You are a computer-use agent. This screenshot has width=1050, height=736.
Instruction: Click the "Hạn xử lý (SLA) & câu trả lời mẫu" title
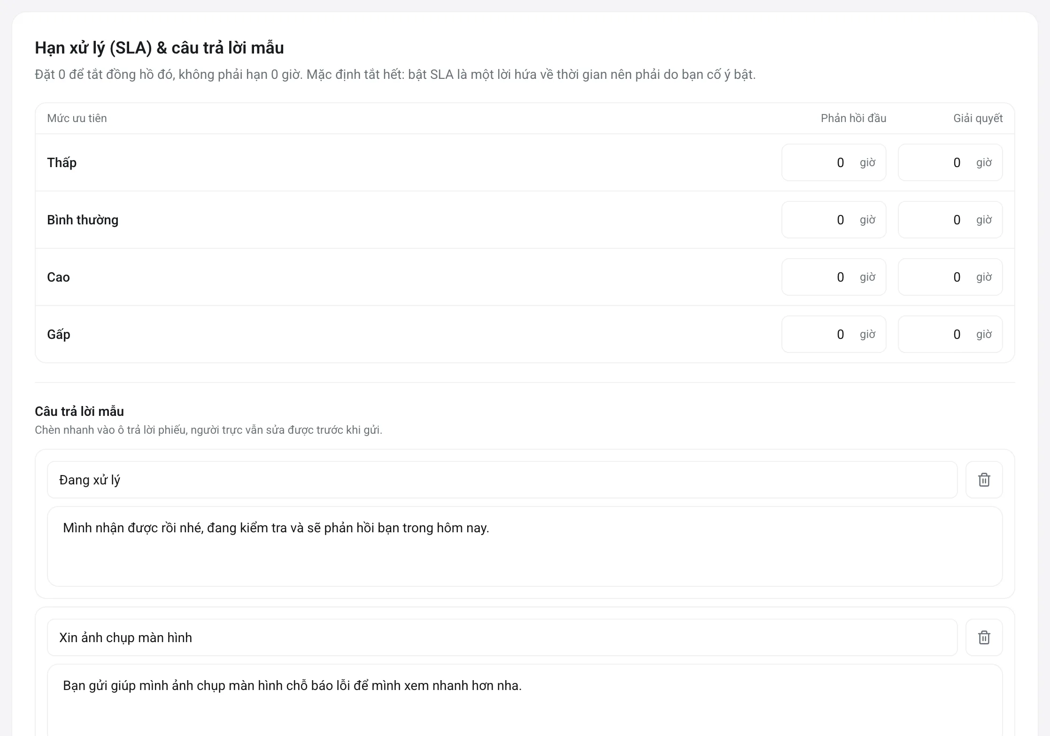159,48
